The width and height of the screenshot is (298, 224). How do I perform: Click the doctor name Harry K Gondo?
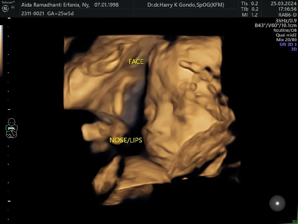(x=186, y=5)
